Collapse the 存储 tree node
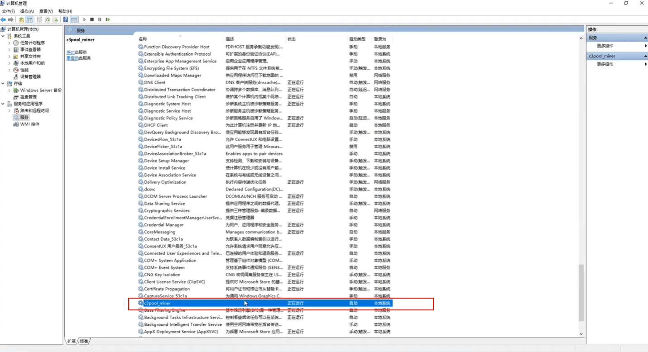The image size is (648, 352). click(3, 83)
